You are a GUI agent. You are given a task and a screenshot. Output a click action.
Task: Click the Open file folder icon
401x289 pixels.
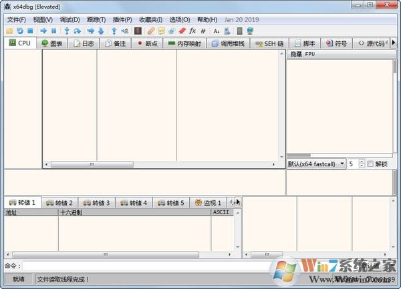[9, 31]
